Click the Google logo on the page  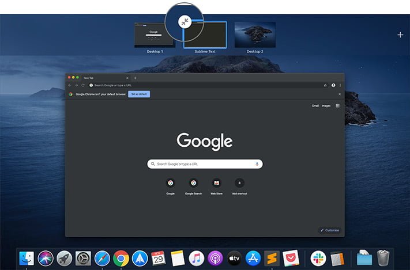pyautogui.click(x=205, y=142)
